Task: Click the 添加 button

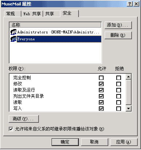Action: point(118,25)
